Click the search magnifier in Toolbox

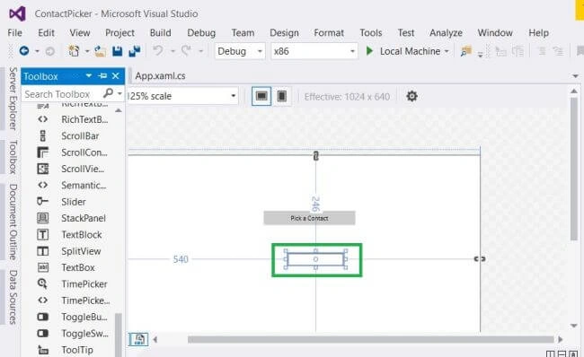[x=108, y=93]
